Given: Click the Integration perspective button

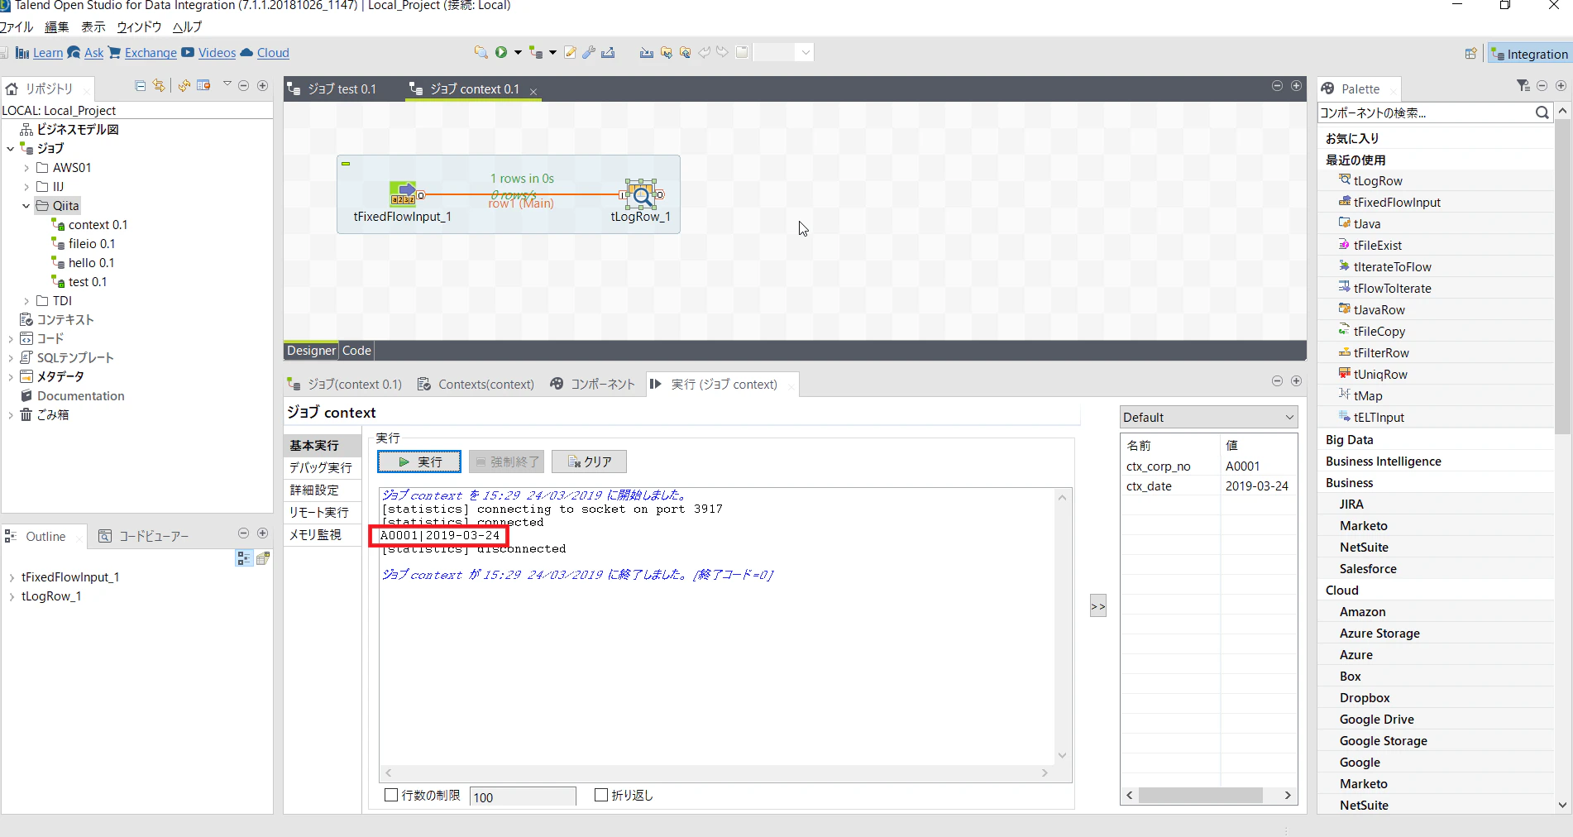Looking at the screenshot, I should (x=1529, y=54).
